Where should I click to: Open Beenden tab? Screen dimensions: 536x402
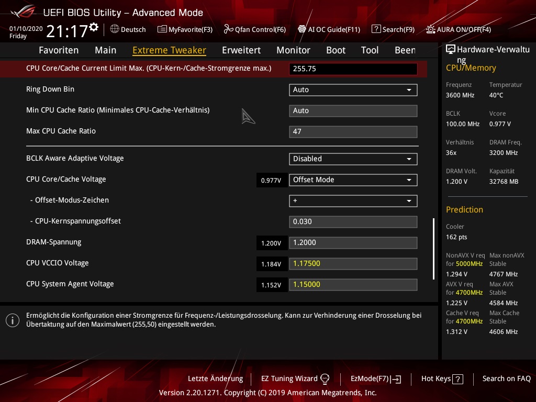tap(405, 50)
